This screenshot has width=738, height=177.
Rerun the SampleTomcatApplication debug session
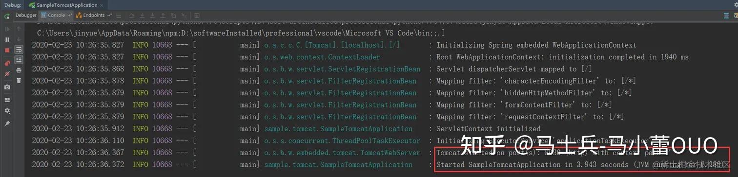[7, 16]
